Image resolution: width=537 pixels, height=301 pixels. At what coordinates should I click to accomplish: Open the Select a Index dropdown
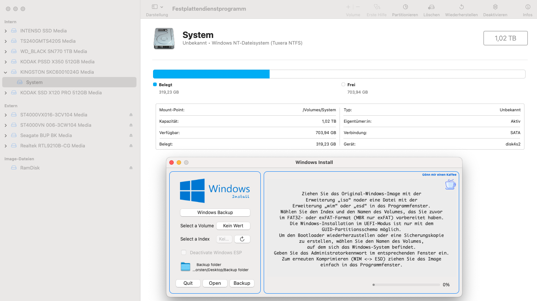coord(224,239)
